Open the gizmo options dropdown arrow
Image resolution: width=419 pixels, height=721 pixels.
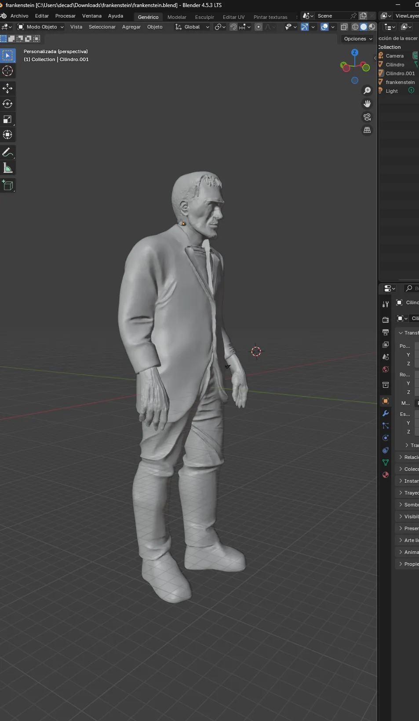point(313,27)
